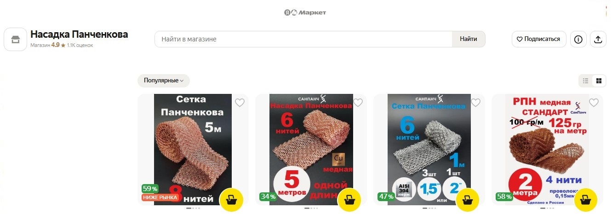The image size is (612, 214).
Task: Subscribe with the Подписаться button
Action: [x=538, y=39]
